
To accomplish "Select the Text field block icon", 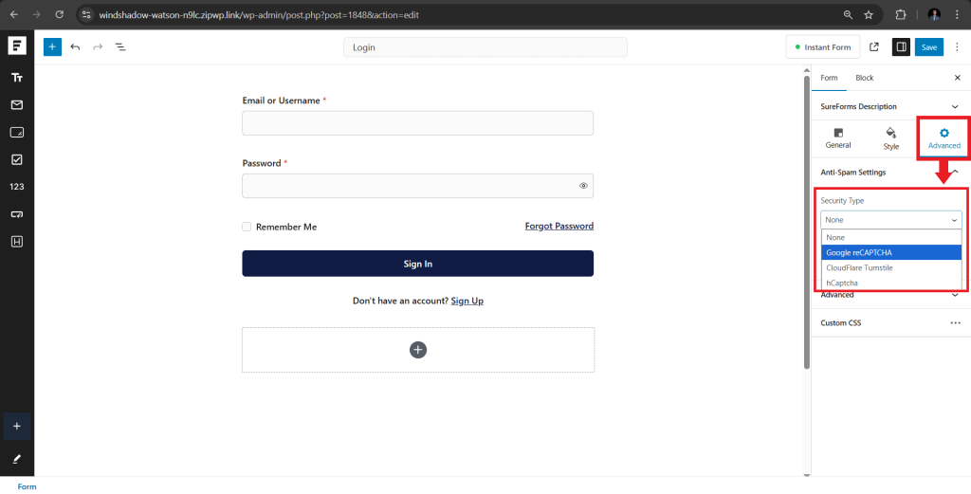I will (17, 78).
